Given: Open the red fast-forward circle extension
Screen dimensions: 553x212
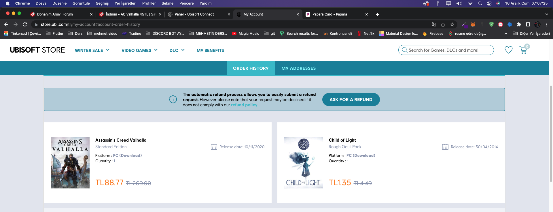Looking at the screenshot, I should pos(501,24).
